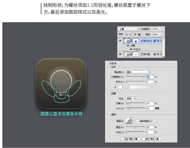190x148 pixels.
Task: Click outer glow white color swatch
Action: pyautogui.click(x=120, y=87)
